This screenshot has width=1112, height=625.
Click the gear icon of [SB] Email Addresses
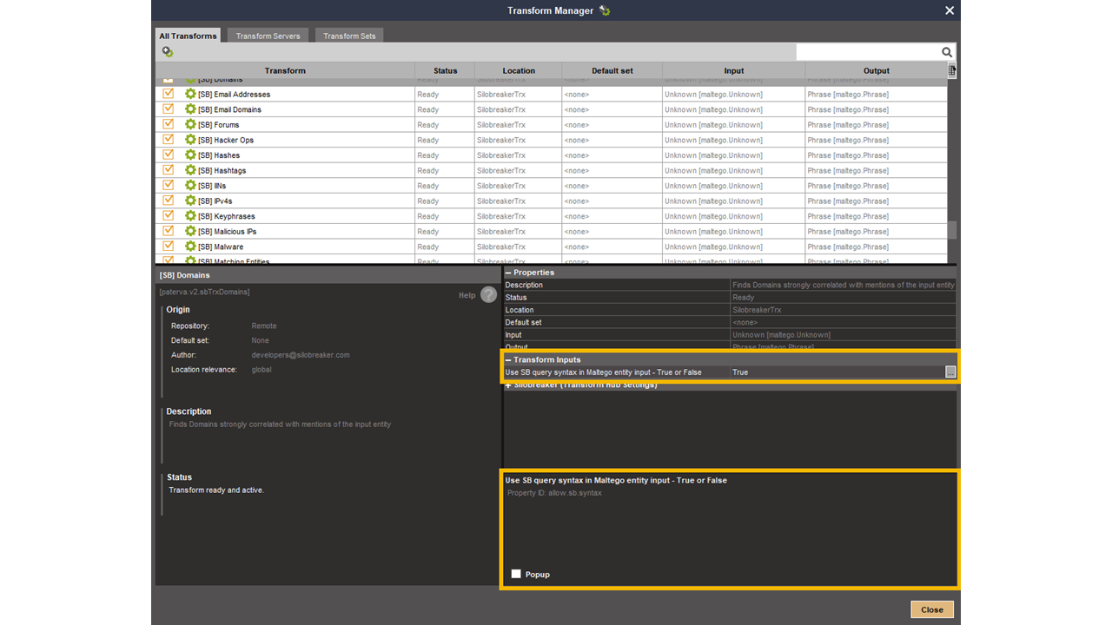click(x=191, y=94)
